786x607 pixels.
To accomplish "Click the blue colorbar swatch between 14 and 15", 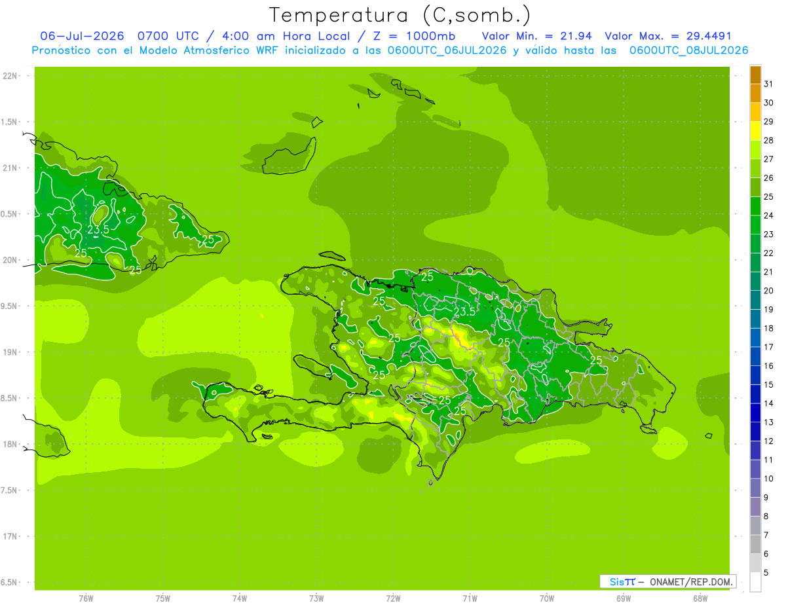I will [755, 394].
